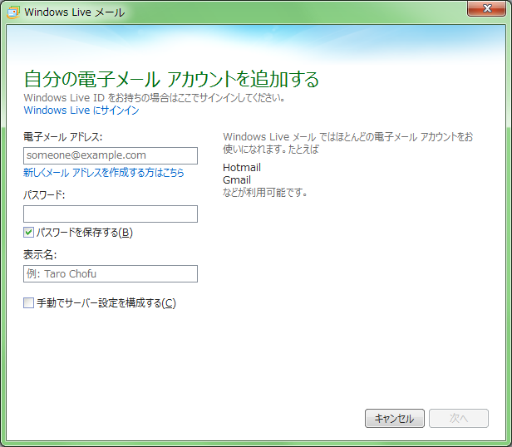The image size is (512, 447).
Task: Enable the 手動でサーバー設定を構成する checkbox
Action: tap(29, 303)
